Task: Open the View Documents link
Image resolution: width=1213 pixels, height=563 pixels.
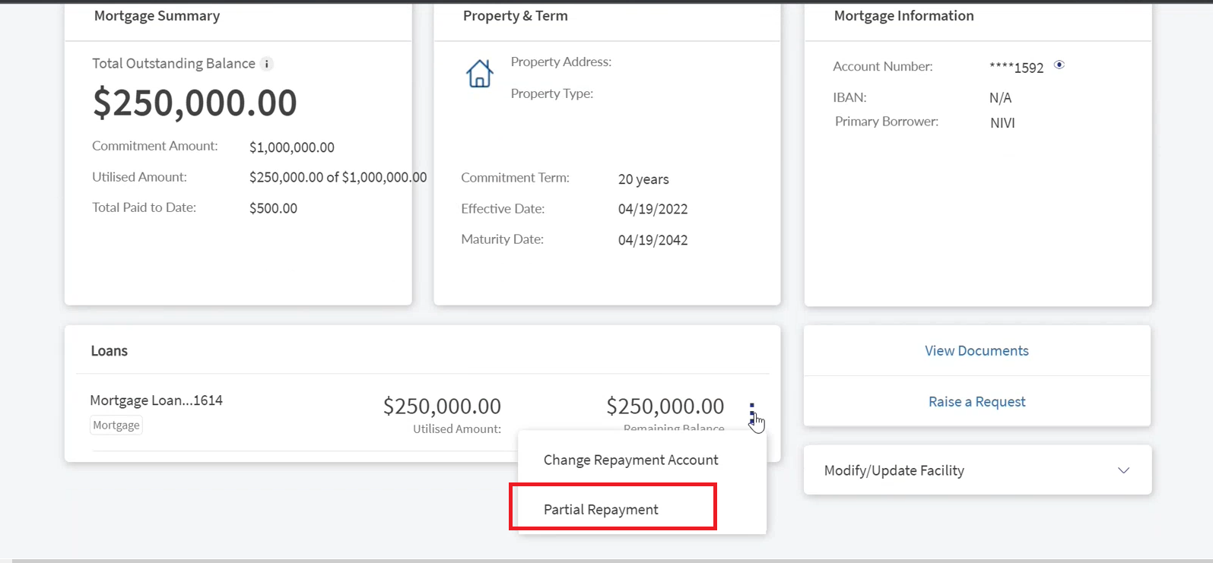Action: point(976,351)
